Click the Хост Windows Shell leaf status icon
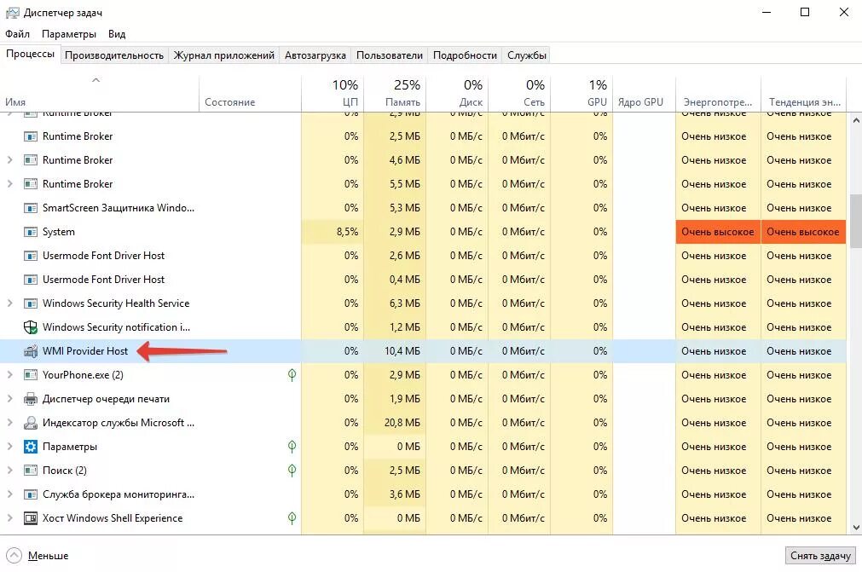The width and height of the screenshot is (862, 572). pos(292,518)
